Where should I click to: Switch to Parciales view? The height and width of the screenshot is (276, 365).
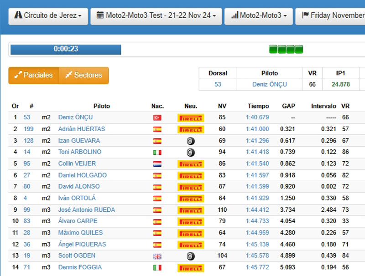(34, 75)
